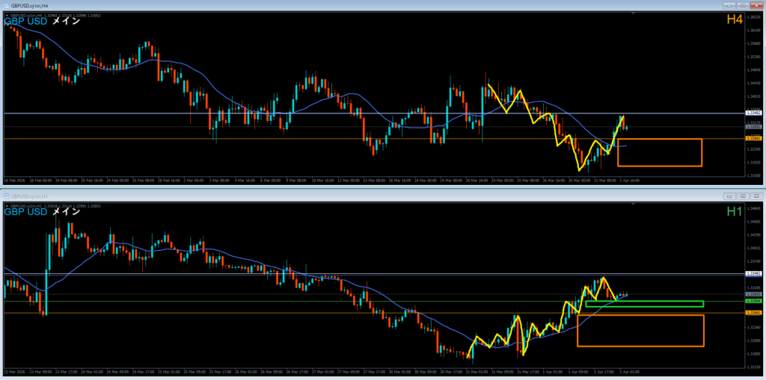766x380 pixels.
Task: Click the small arrow before GBPUSD in H4 chart
Action: 7,14
